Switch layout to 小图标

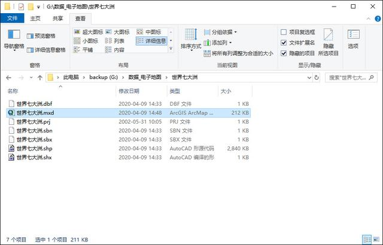(x=86, y=41)
